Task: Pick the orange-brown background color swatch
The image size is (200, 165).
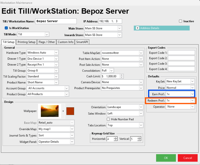Action: (x=70, y=111)
